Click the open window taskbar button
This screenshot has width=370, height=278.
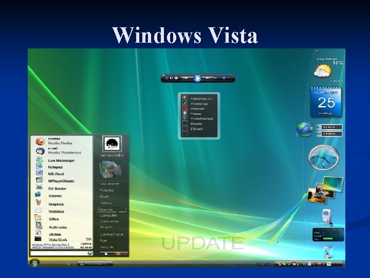[95, 264]
